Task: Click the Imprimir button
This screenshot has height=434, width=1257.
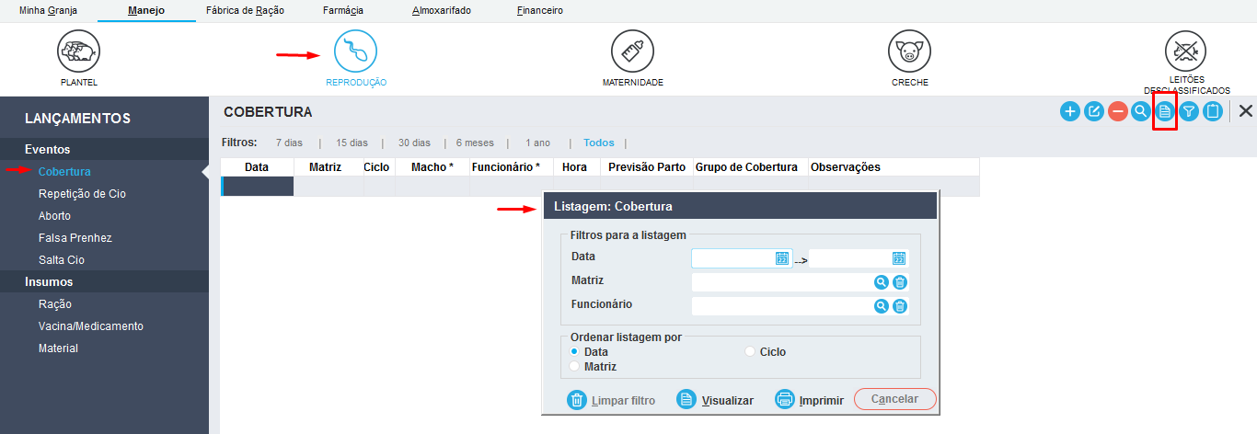Action: [x=810, y=400]
